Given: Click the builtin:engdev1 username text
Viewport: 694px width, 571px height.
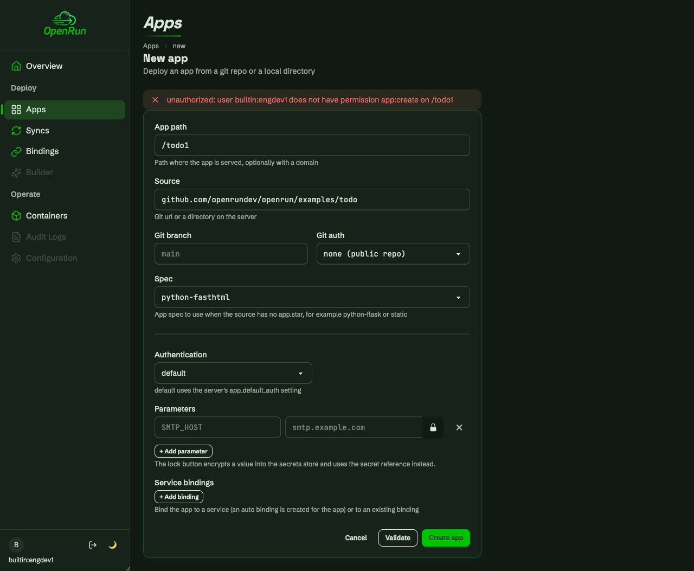Looking at the screenshot, I should click(31, 560).
